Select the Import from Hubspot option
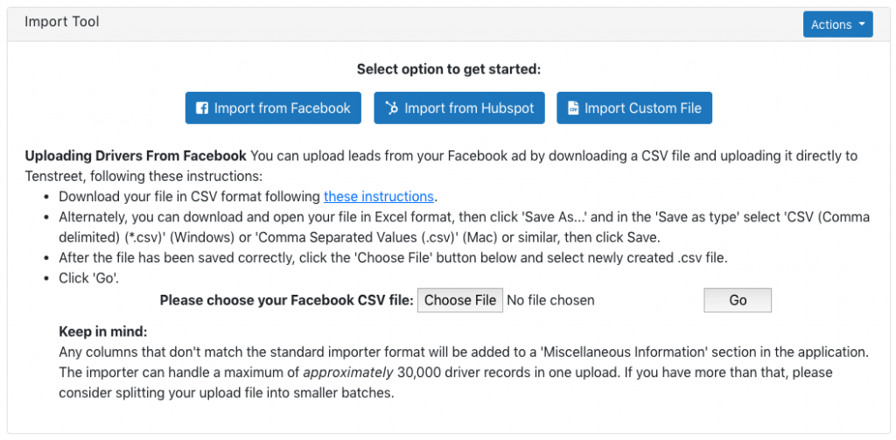Screen dimensions: 896x440 (459, 108)
